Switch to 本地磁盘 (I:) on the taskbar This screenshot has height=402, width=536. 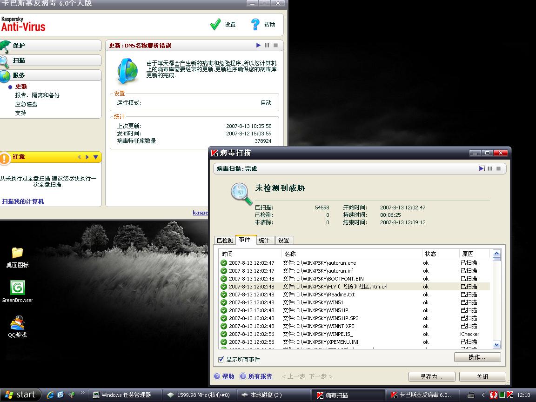pos(273,395)
